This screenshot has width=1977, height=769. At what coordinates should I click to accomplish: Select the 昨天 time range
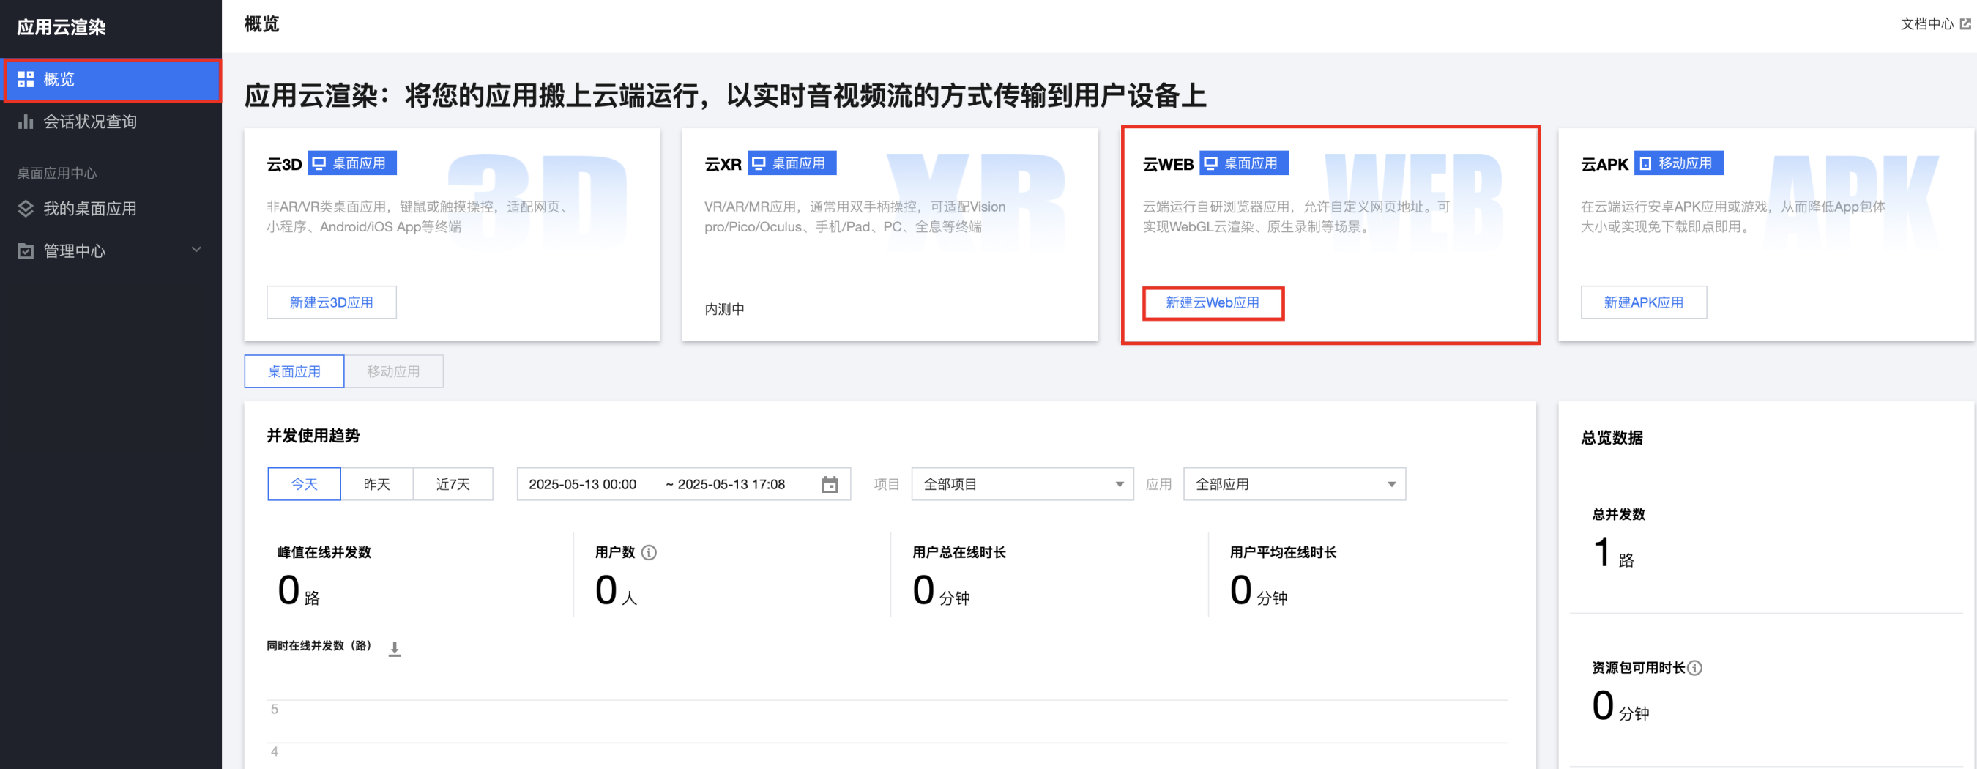point(377,484)
